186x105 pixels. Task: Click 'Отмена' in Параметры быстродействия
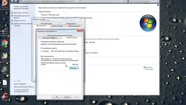[x=67, y=97]
